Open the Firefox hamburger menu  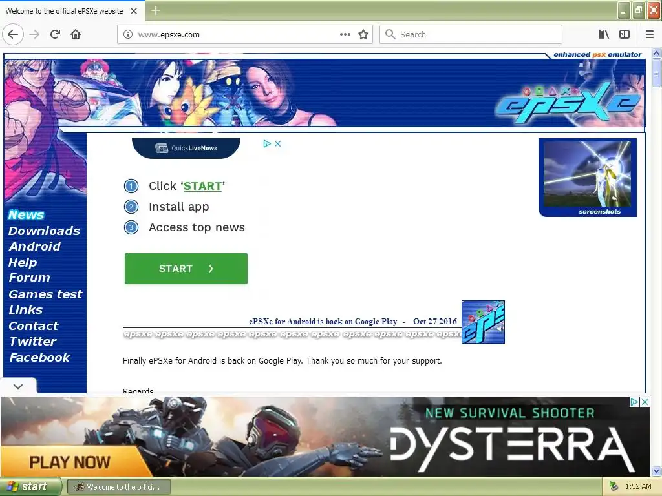[650, 35]
